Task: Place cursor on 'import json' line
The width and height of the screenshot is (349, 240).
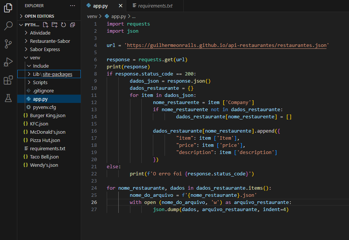Action: coord(122,31)
